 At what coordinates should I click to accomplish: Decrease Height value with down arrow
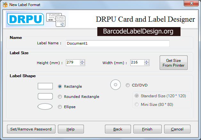82,64
